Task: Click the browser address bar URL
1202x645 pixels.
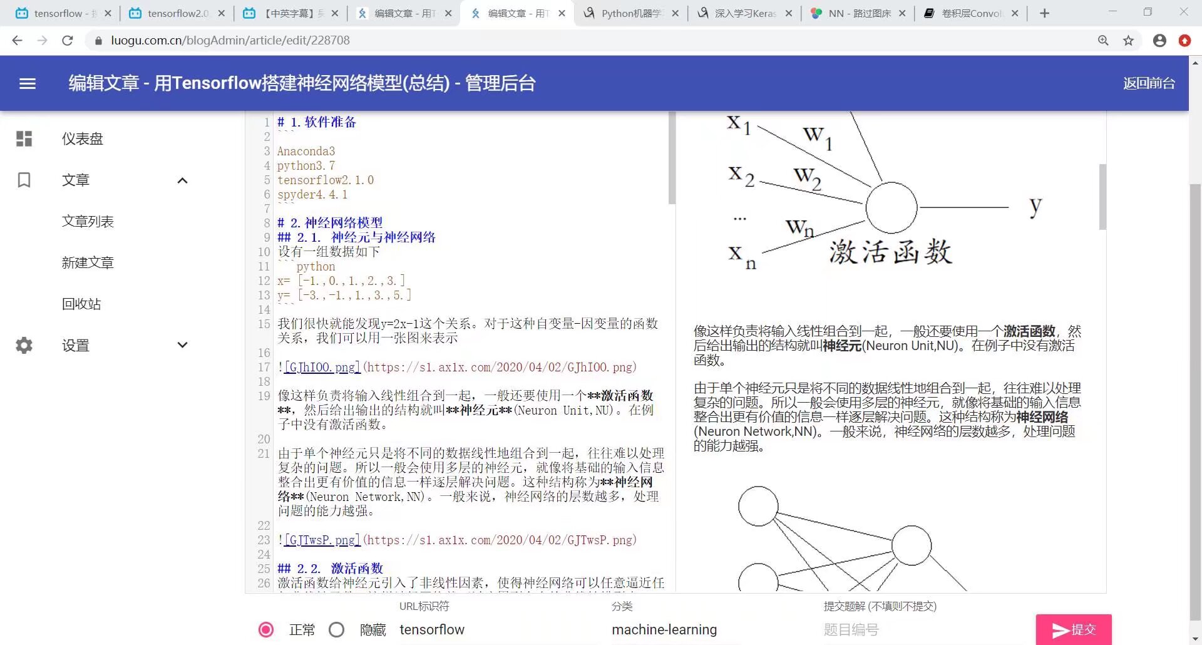Action: pos(230,40)
